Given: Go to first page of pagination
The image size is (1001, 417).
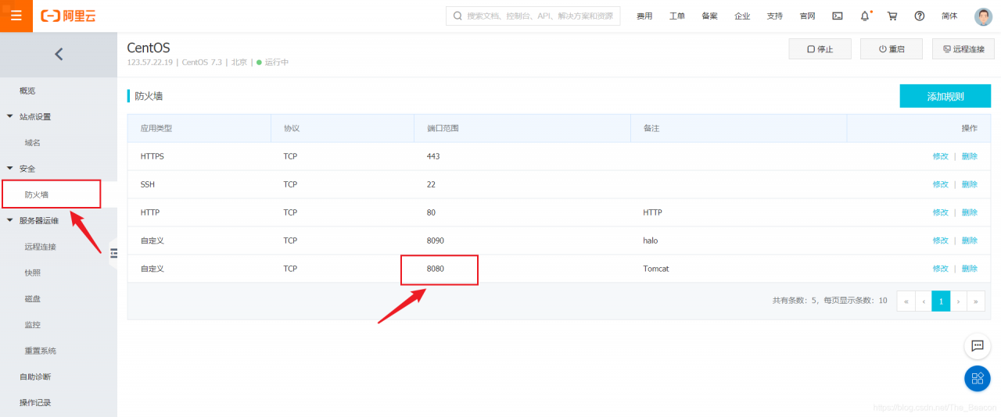Looking at the screenshot, I should 906,301.
